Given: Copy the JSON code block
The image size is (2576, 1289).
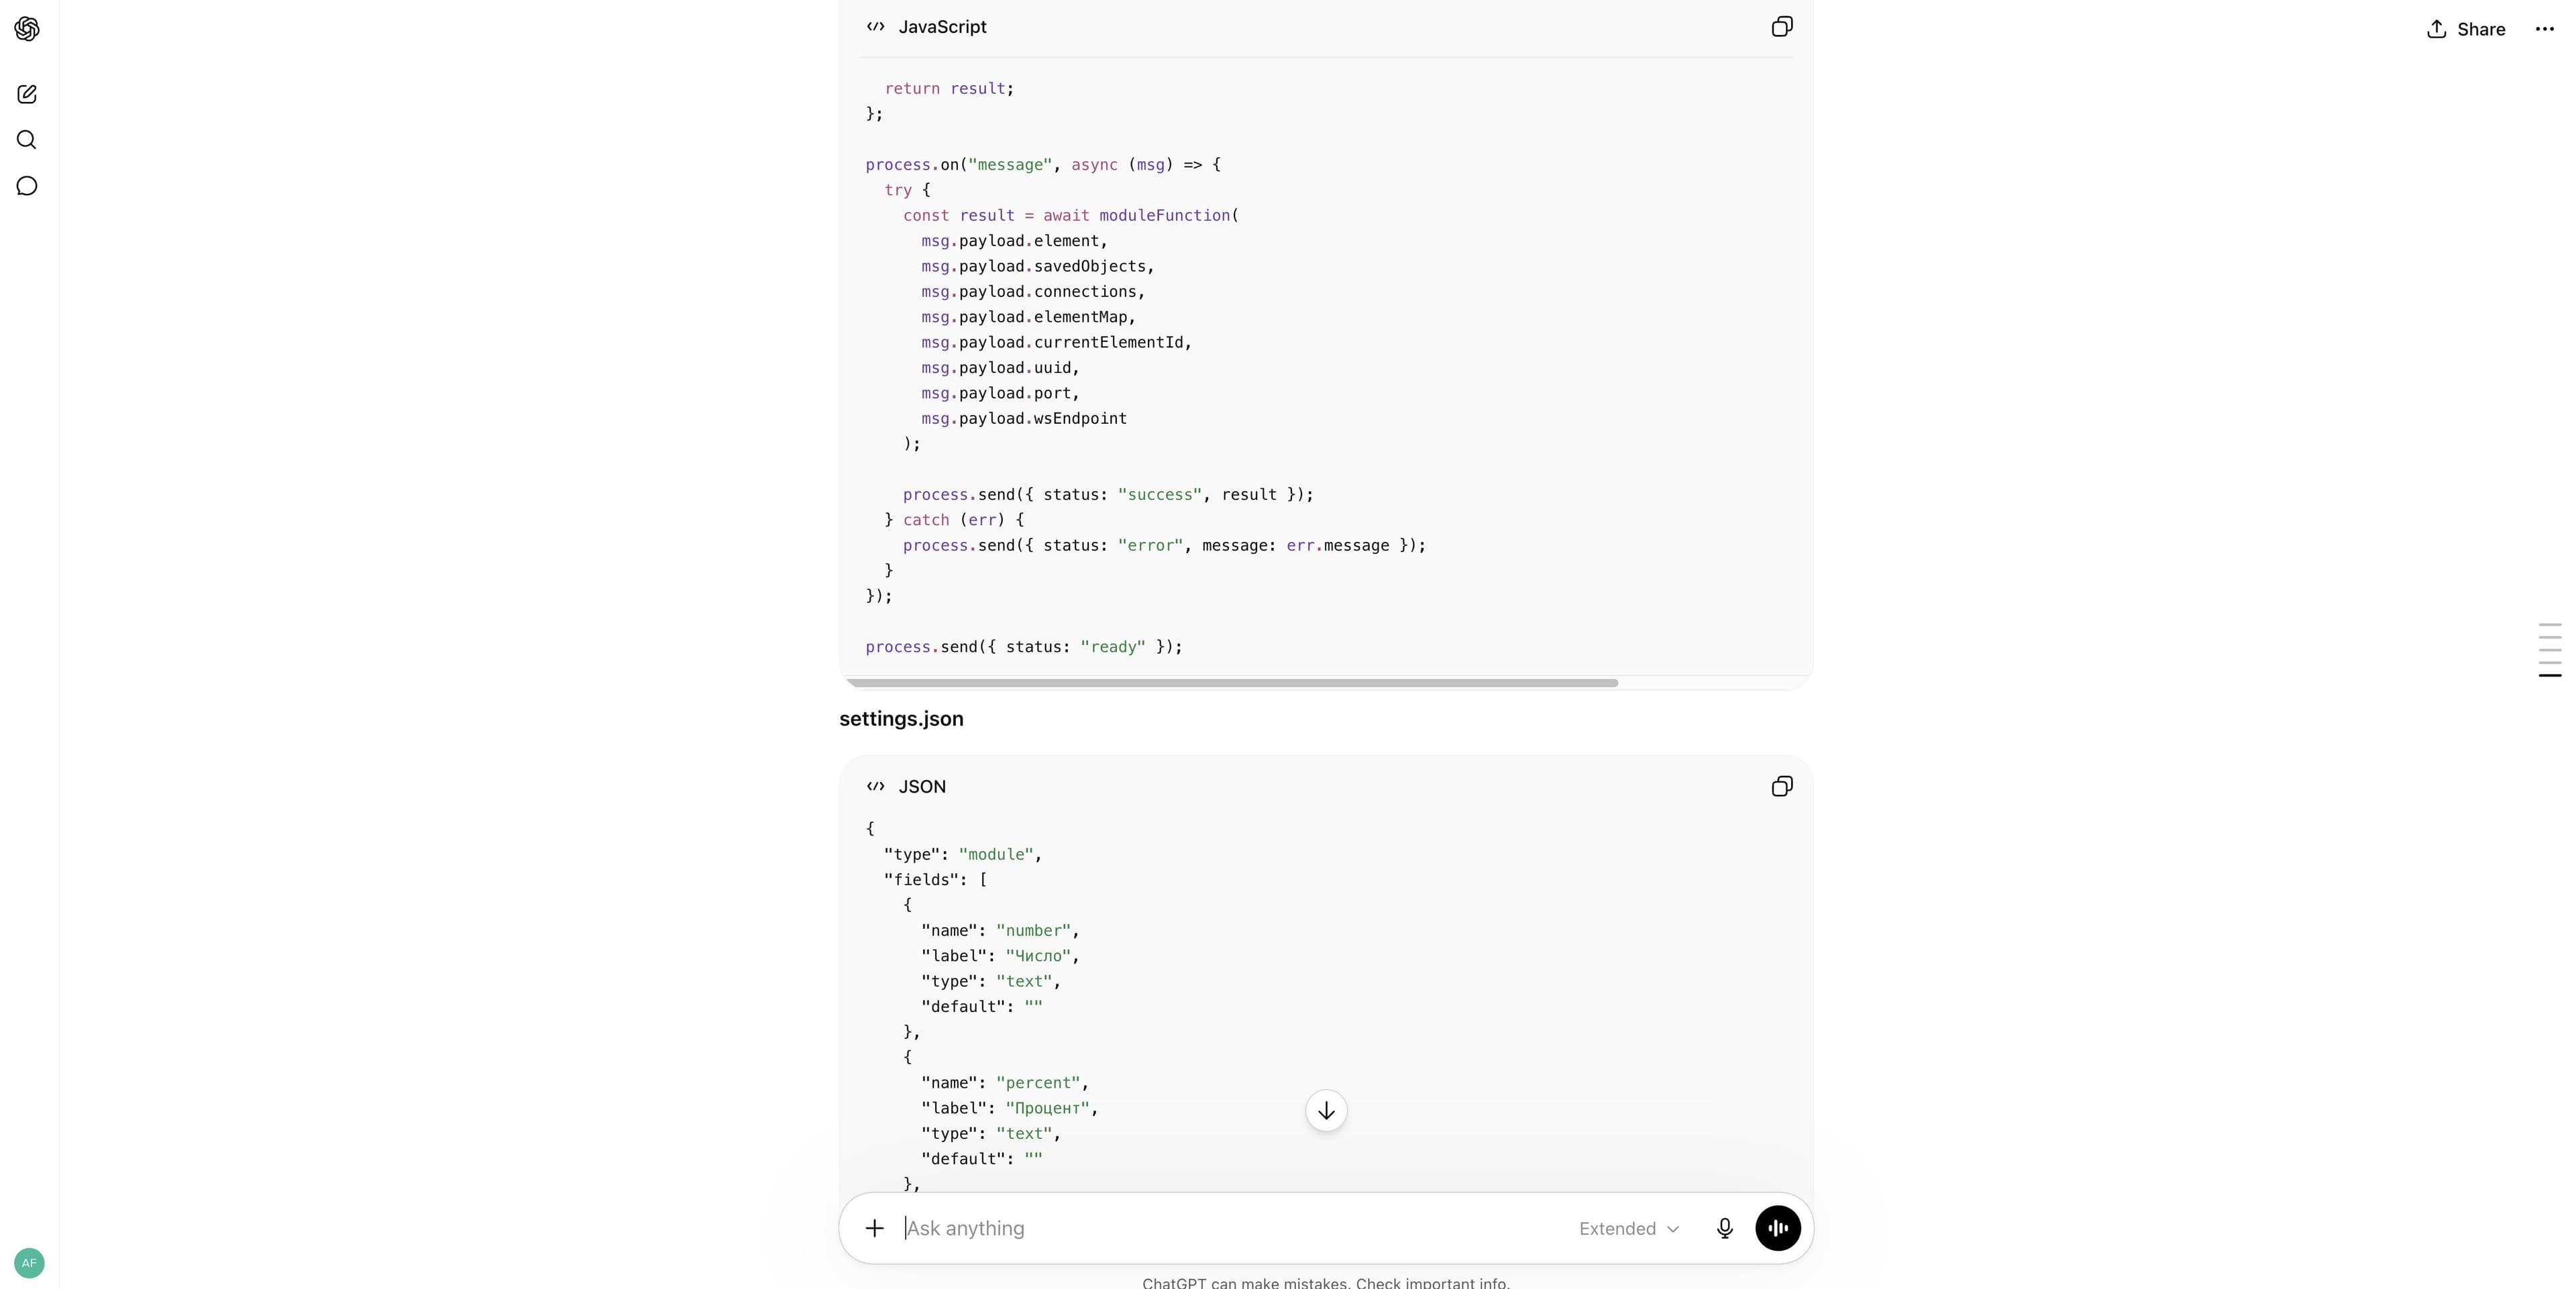Looking at the screenshot, I should pyautogui.click(x=1781, y=787).
